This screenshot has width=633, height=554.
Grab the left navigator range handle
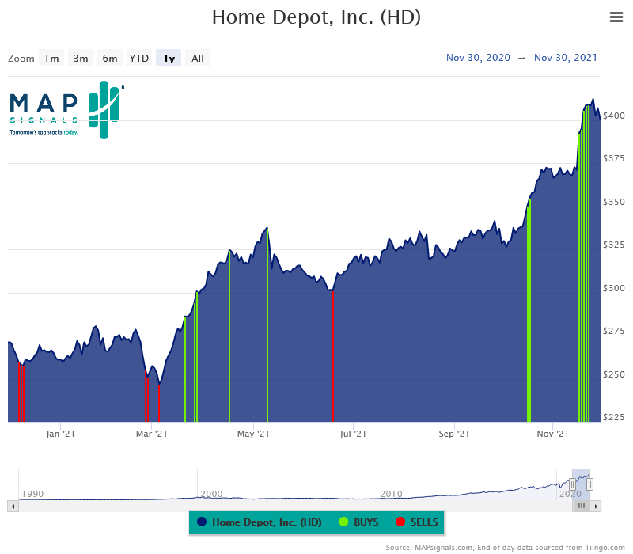[572, 484]
